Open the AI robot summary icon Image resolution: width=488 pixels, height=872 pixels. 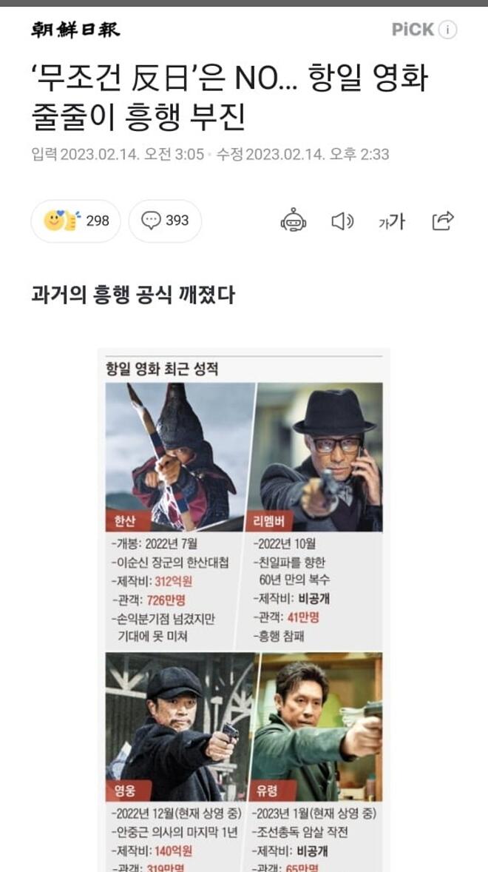(x=293, y=221)
